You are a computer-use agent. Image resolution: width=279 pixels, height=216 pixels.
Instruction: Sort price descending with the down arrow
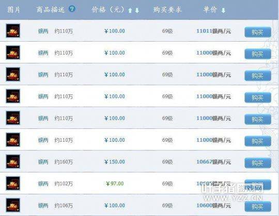[137, 10]
